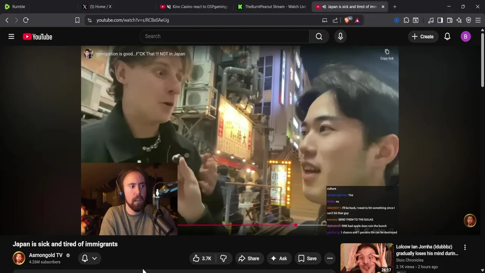Screen dimensions: 485x273
Task: Open more actions ellipsis under the video
Action: [330, 259]
